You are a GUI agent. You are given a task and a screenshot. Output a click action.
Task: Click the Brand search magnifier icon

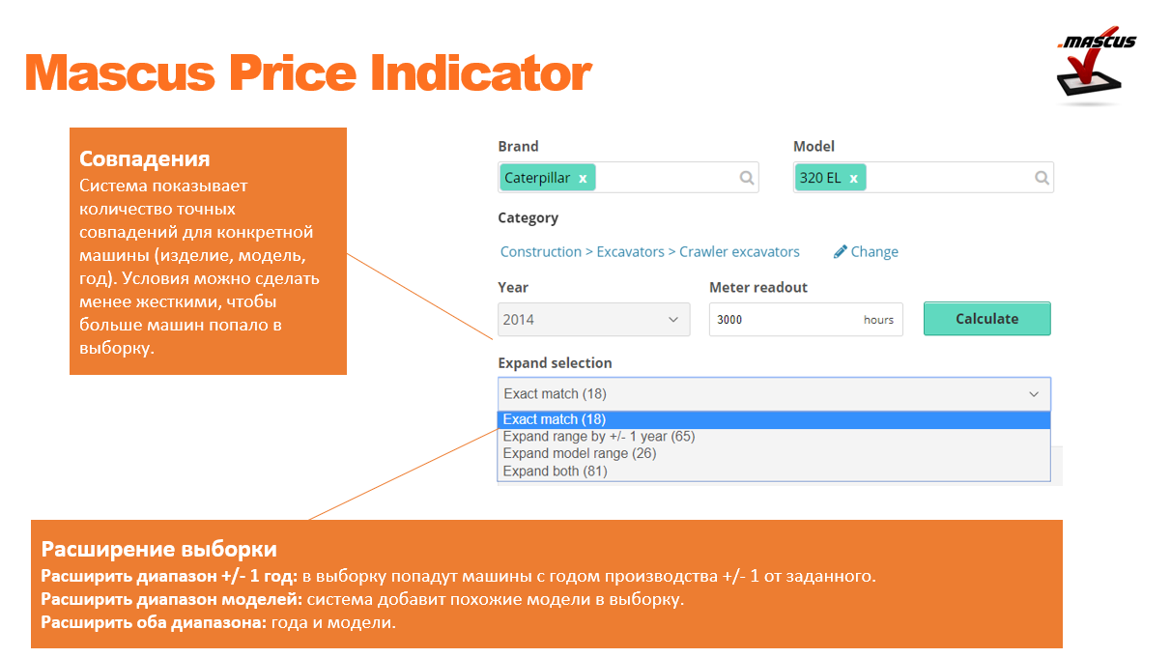(747, 178)
